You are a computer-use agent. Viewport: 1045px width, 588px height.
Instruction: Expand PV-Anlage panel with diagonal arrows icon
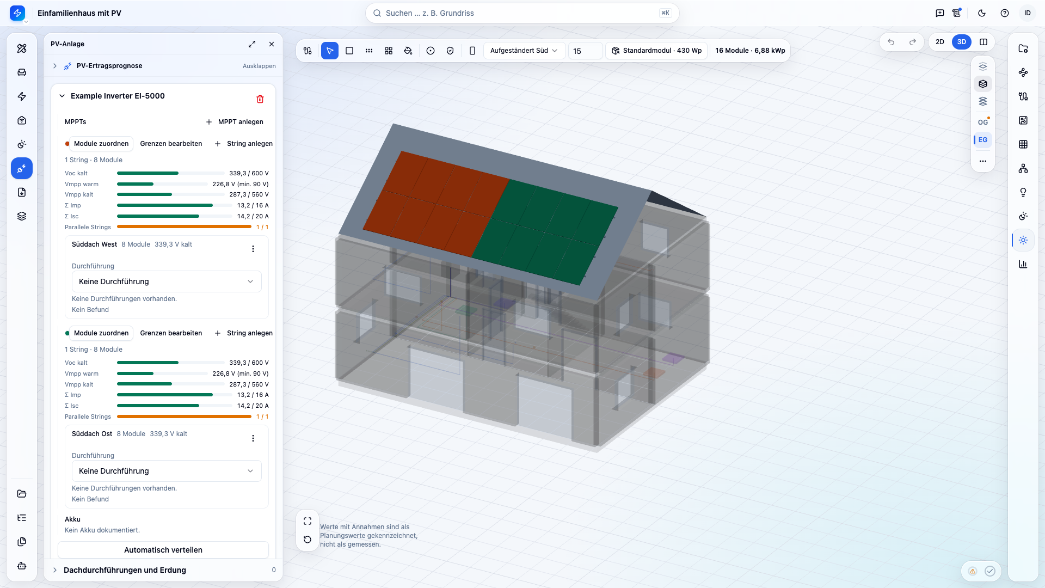pos(252,44)
